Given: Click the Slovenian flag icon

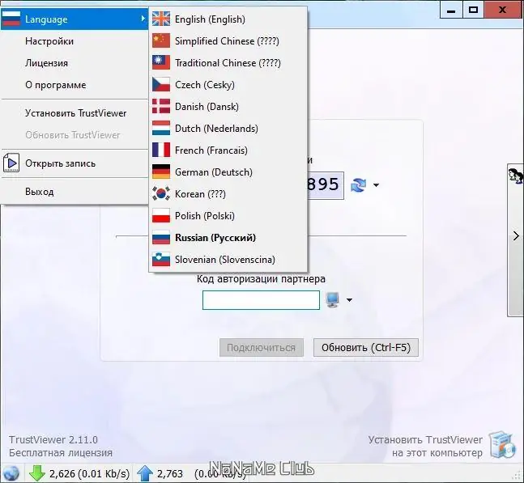Looking at the screenshot, I should click(x=161, y=260).
